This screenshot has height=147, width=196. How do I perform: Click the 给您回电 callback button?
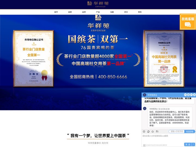pyautogui.click(x=190, y=131)
